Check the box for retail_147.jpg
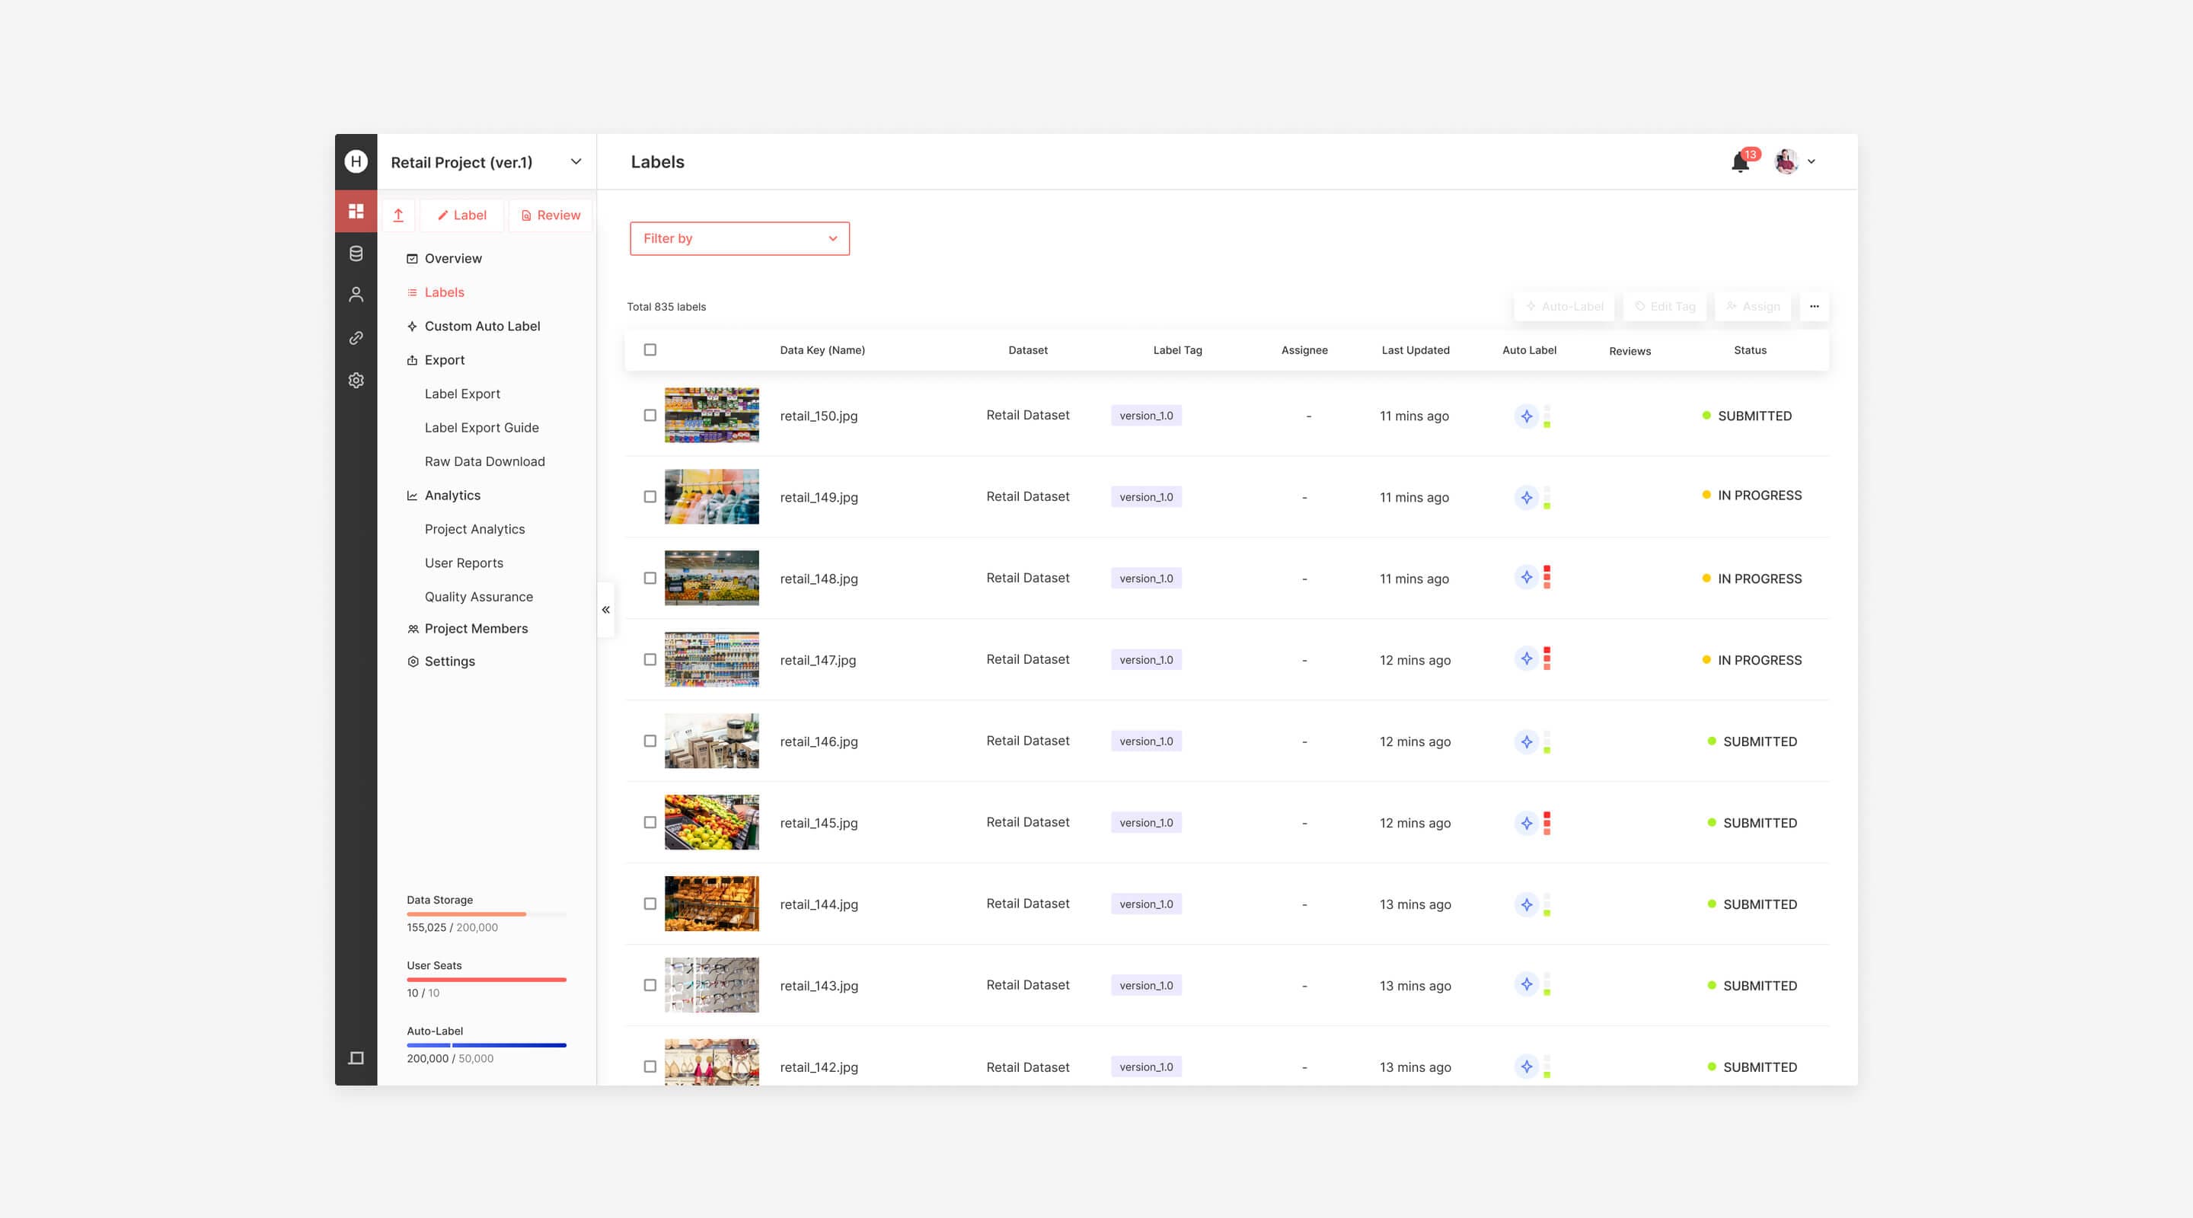This screenshot has width=2193, height=1218. pyautogui.click(x=650, y=660)
